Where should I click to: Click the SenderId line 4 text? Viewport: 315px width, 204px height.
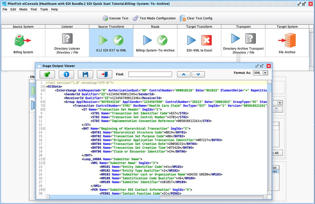click(109, 94)
